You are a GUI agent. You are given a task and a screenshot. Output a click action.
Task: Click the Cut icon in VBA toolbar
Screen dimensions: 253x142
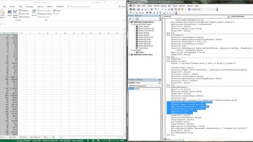tap(142, 9)
